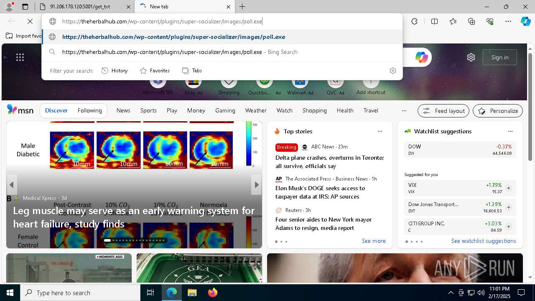535x301 pixels.
Task: Open File Explorer from the taskbar
Action: pyautogui.click(x=192, y=293)
